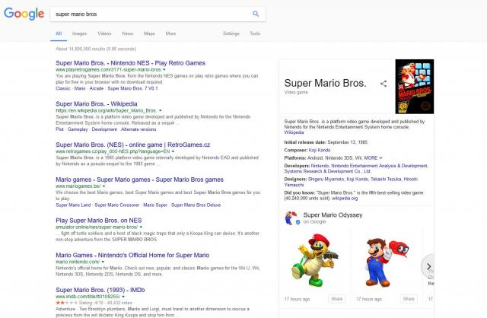Switch to the Videos search tab
The height and width of the screenshot is (318, 487).
(104, 33)
